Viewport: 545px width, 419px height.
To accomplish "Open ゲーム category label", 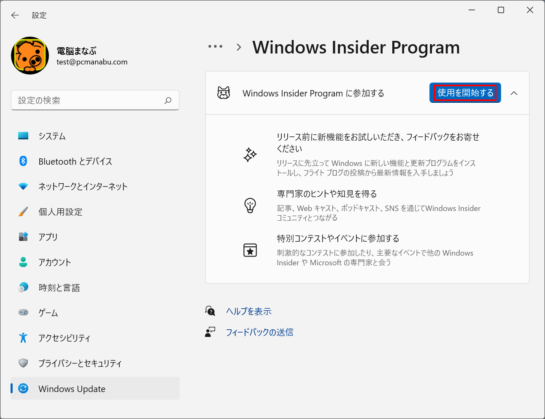I will (48, 313).
